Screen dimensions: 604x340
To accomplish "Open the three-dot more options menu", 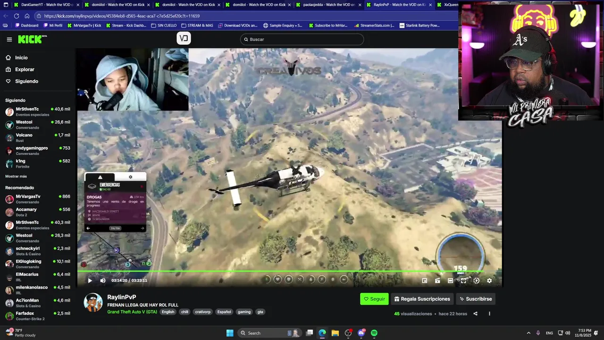I will (489, 314).
